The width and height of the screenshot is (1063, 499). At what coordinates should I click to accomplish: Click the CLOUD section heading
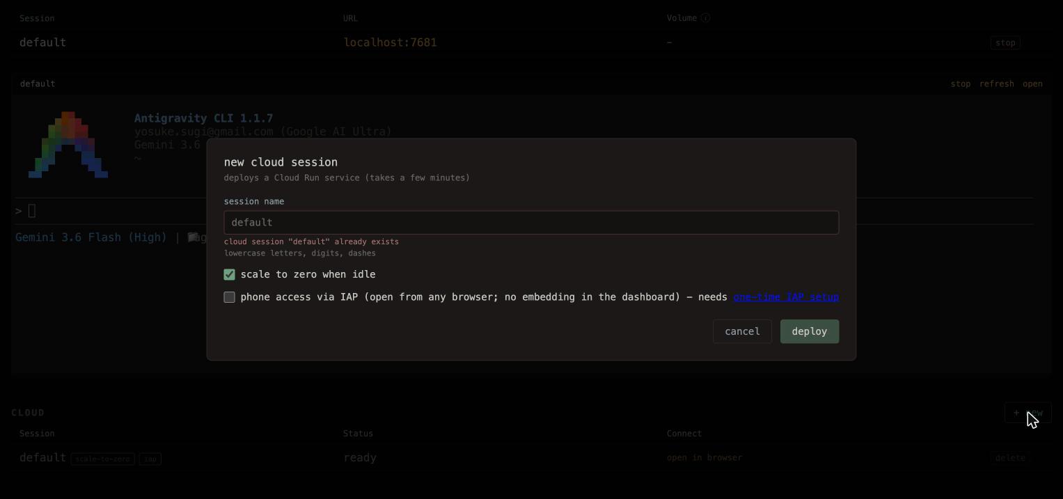[x=28, y=413]
